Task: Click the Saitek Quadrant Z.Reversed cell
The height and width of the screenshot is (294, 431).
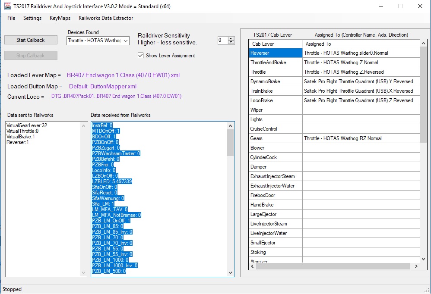Action: (x=361, y=100)
